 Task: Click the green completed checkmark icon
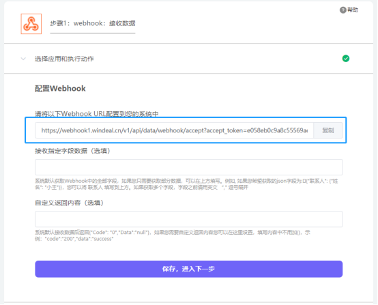pyautogui.click(x=346, y=59)
